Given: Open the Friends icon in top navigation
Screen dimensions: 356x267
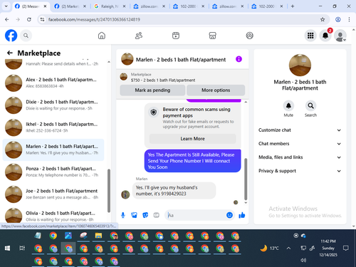Looking at the screenshot, I should tap(139, 36).
